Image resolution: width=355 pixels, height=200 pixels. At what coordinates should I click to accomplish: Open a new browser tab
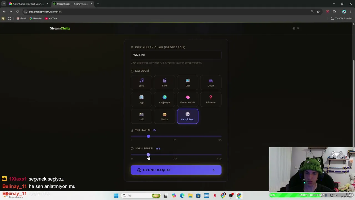(98, 4)
